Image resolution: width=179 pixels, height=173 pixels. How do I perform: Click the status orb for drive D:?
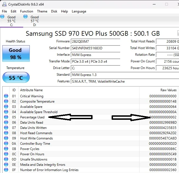25,16
